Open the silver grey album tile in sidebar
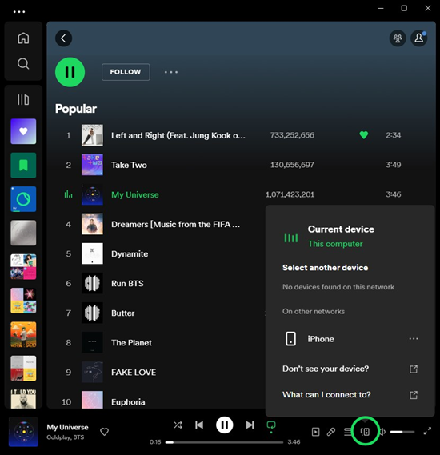440x455 pixels. tap(23, 233)
